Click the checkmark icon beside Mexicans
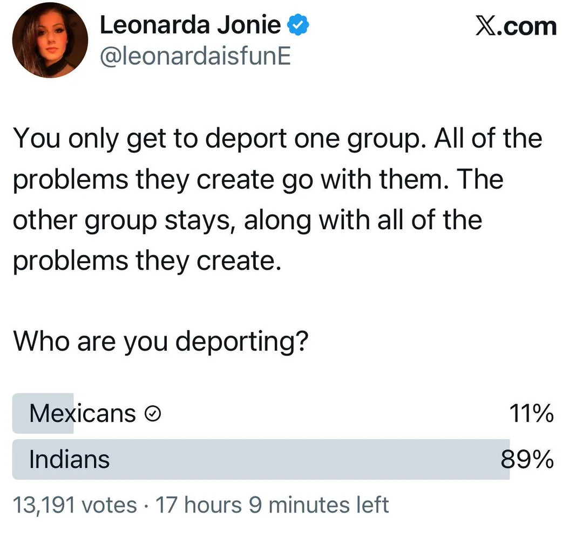The height and width of the screenshot is (547, 583). pos(154,414)
